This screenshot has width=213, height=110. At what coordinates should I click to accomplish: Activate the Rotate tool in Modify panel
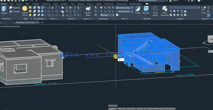(x=70, y=11)
